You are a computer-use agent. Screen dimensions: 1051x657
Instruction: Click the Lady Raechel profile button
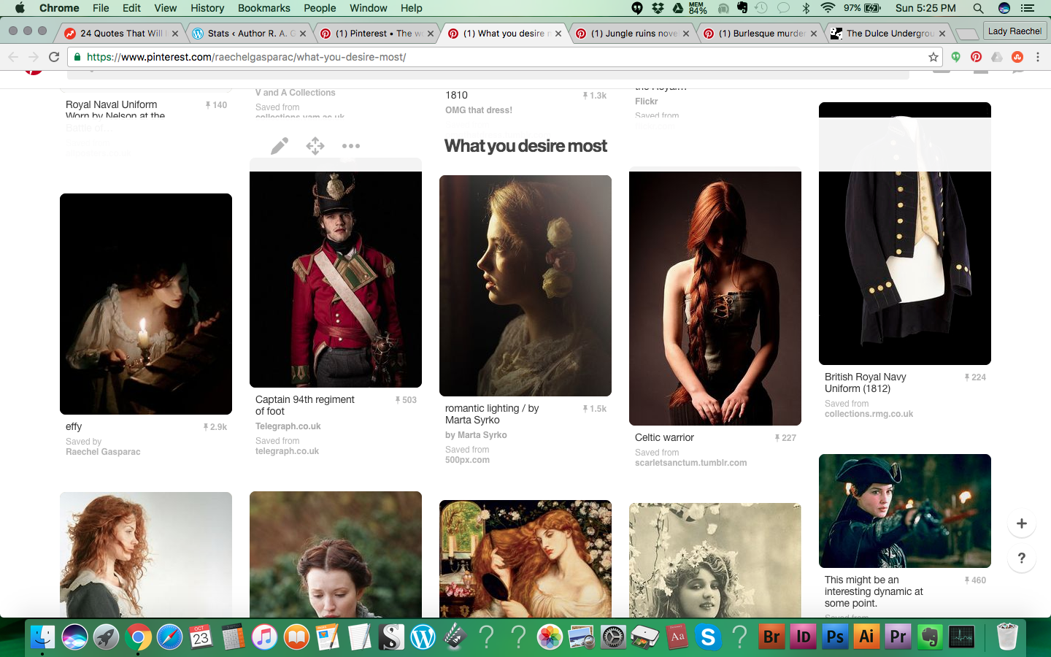pyautogui.click(x=1014, y=31)
